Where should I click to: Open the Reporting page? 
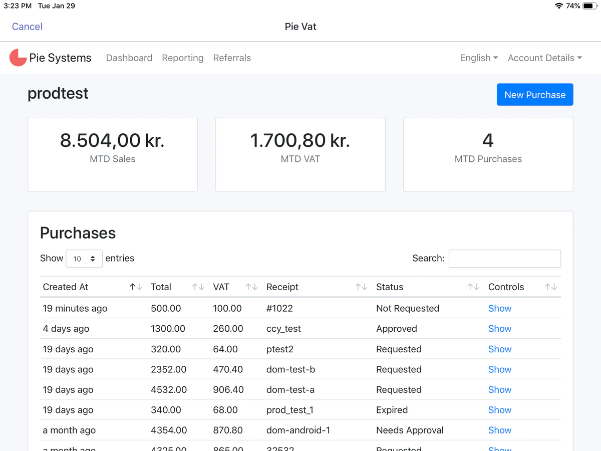(183, 58)
